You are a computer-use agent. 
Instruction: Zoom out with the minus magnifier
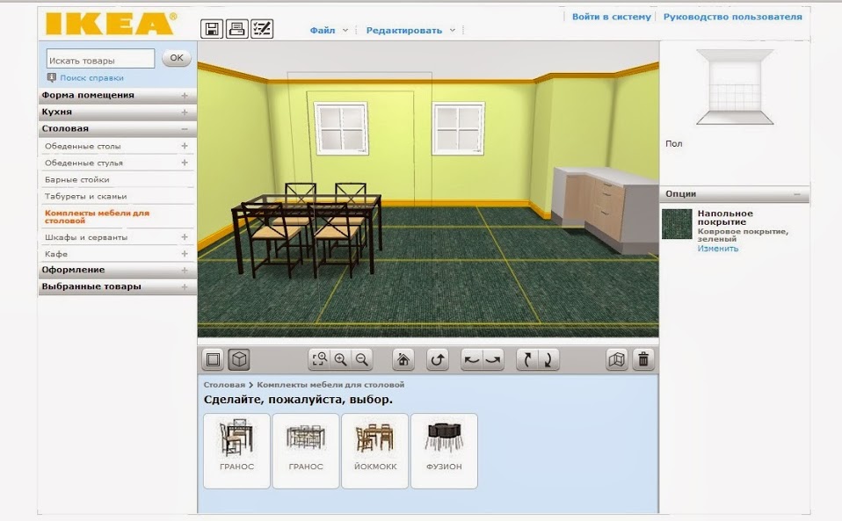(x=361, y=359)
